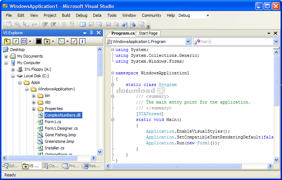Viewport: 282px width, 180px height.
Task: Click the Views icon in VS Explorer
Action: [24, 42]
